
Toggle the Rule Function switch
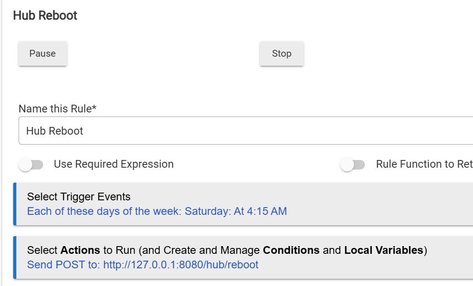(353, 165)
